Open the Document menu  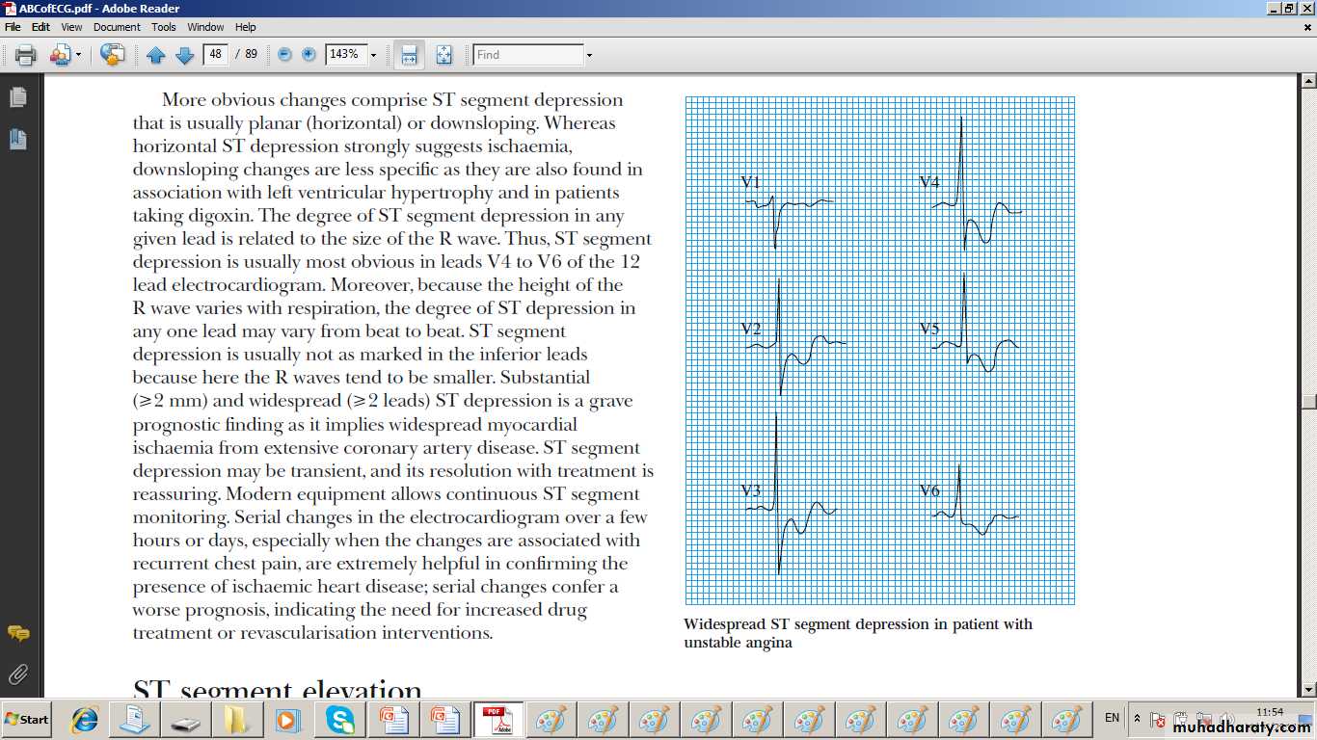click(117, 27)
